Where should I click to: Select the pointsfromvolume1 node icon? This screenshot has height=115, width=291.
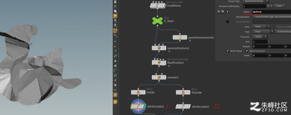[x=180, y=37]
